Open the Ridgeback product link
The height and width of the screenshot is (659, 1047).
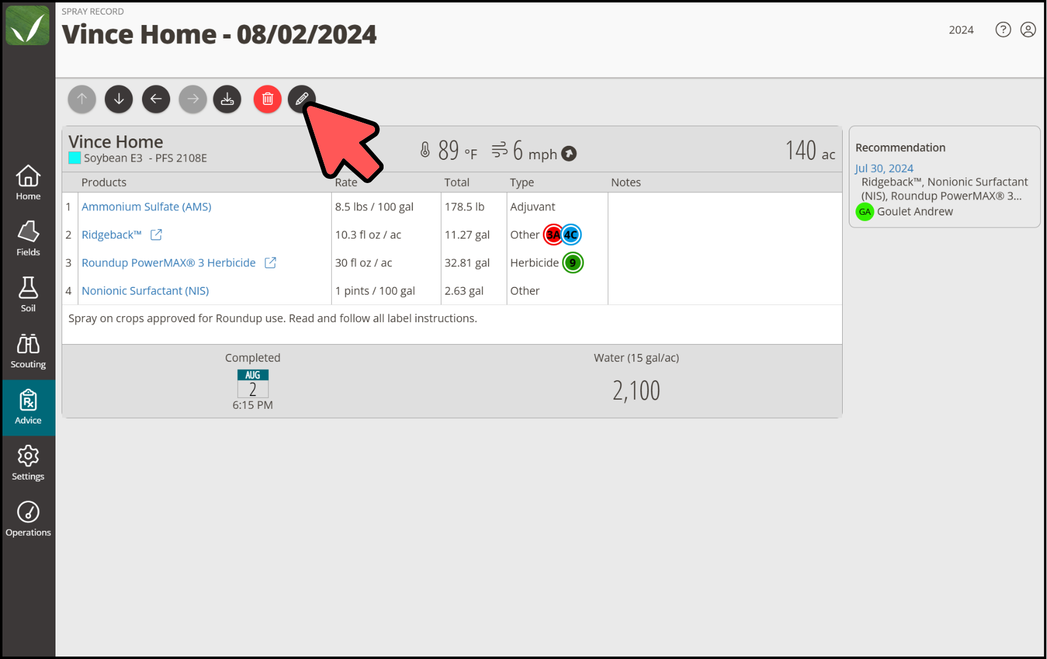coord(112,235)
